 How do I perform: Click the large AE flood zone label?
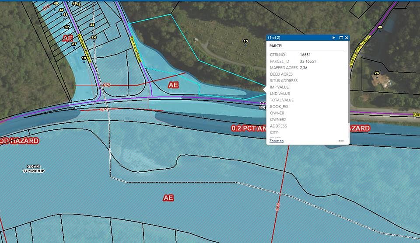tap(168, 198)
